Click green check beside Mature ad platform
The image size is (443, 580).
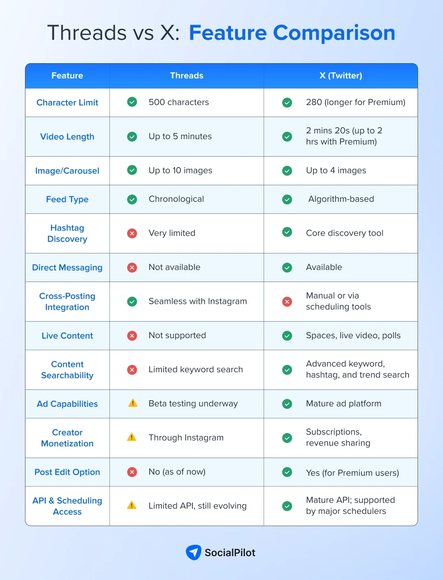click(287, 404)
